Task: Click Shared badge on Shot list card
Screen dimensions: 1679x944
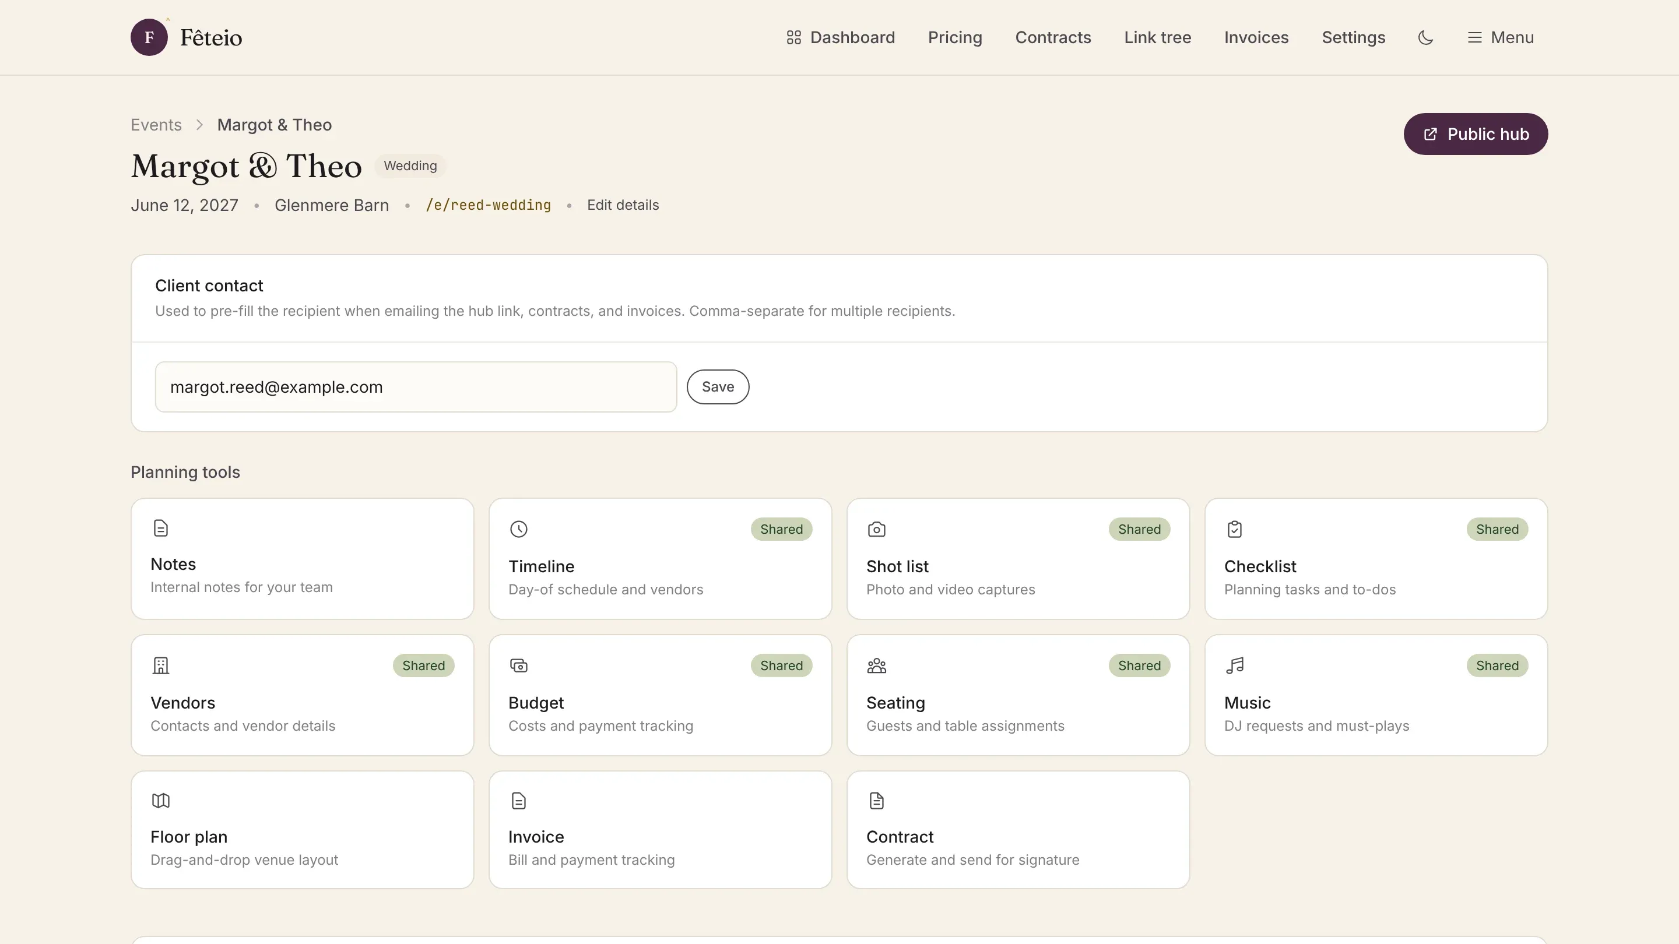Action: point(1139,529)
